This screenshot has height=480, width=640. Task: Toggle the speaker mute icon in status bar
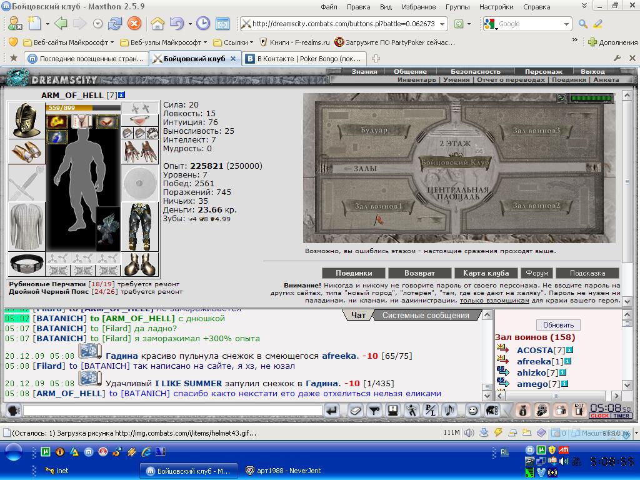pos(469,432)
